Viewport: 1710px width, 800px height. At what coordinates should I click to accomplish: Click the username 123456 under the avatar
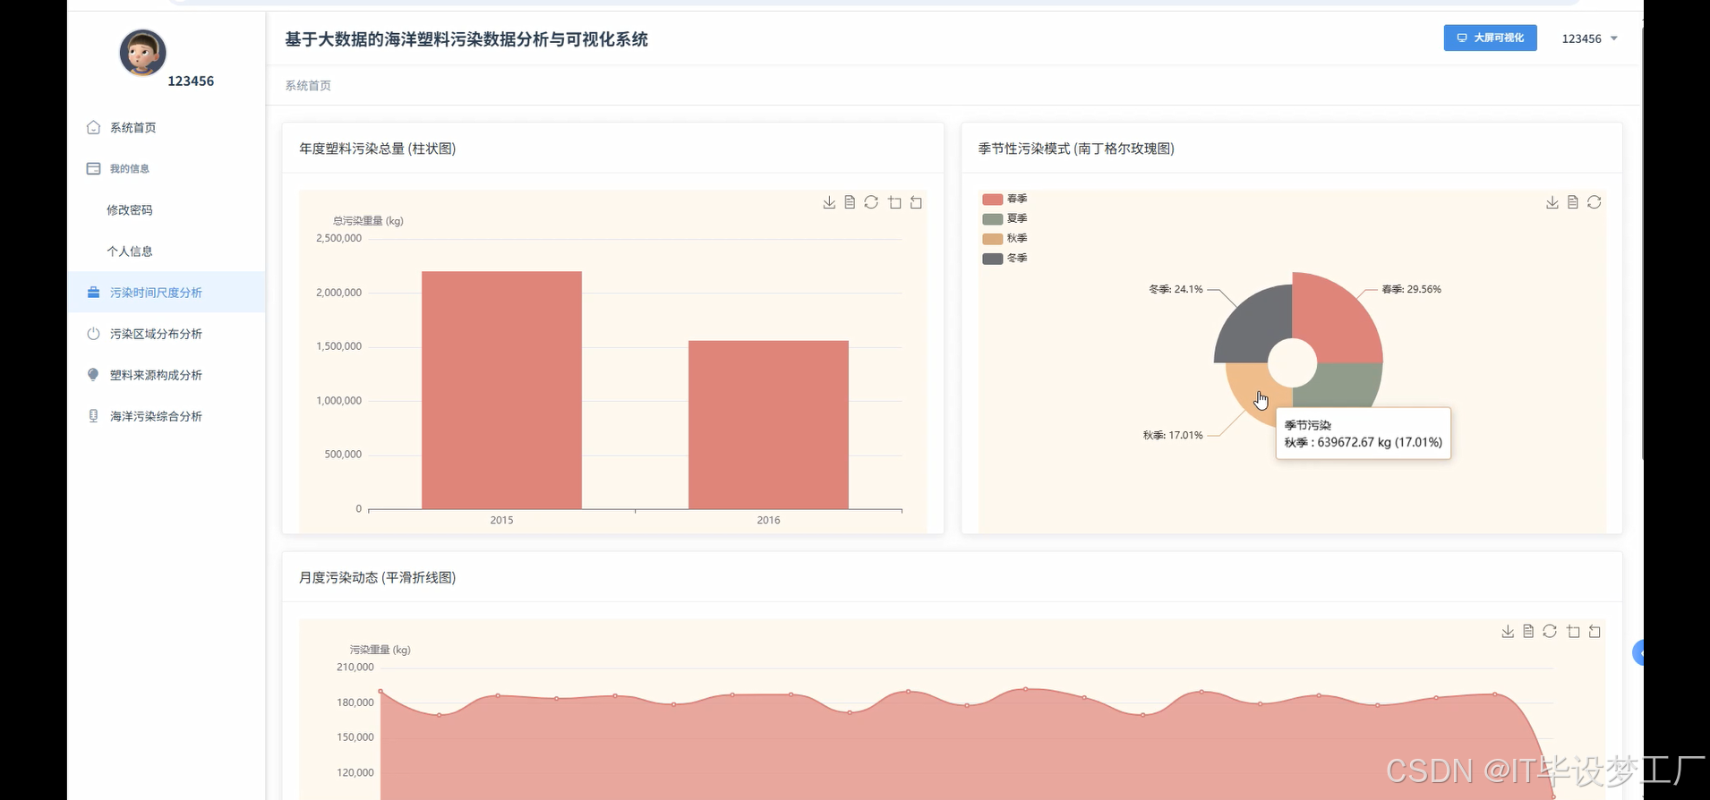[x=191, y=81]
